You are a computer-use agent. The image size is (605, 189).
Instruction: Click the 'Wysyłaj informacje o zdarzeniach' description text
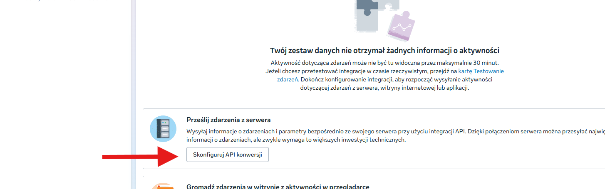[x=396, y=135]
